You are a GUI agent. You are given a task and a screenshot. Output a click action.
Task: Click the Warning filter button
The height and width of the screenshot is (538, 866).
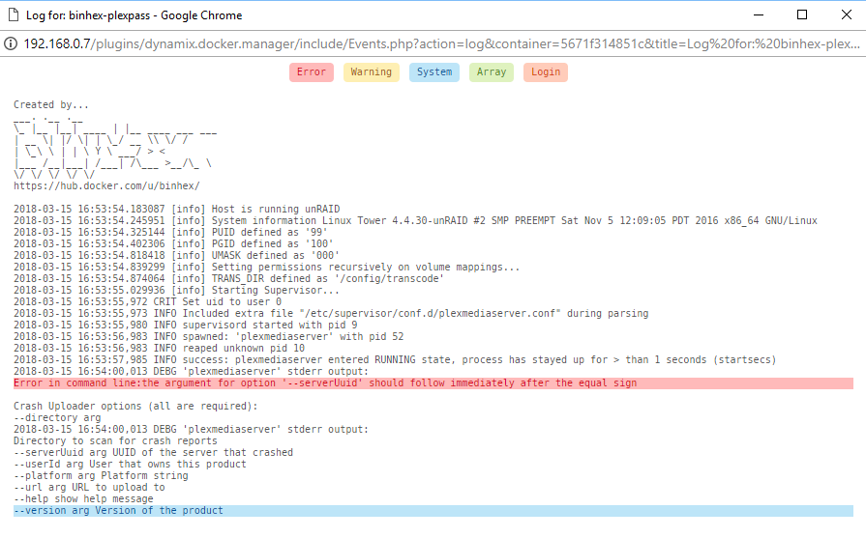[372, 72]
